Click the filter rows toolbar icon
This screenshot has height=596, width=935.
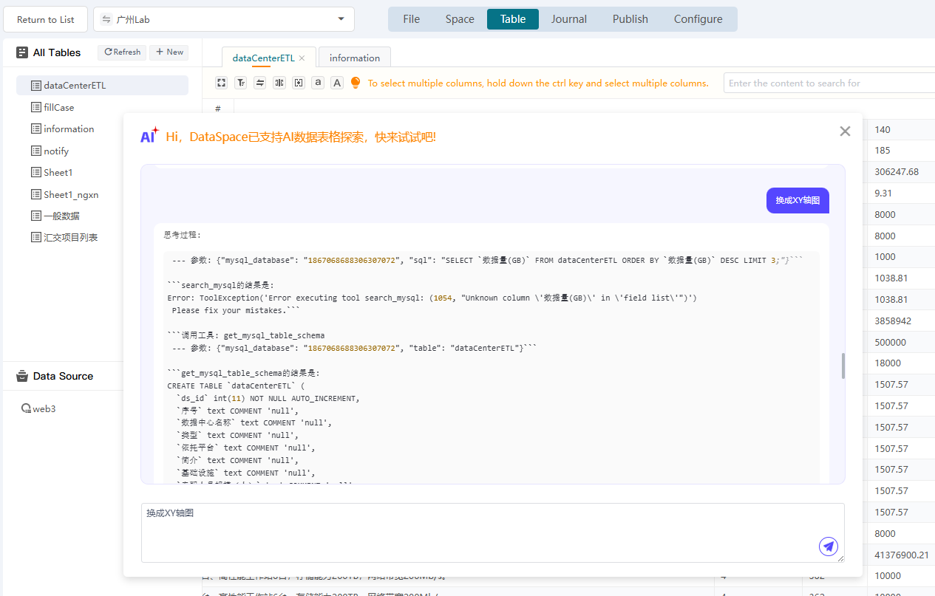(240, 83)
